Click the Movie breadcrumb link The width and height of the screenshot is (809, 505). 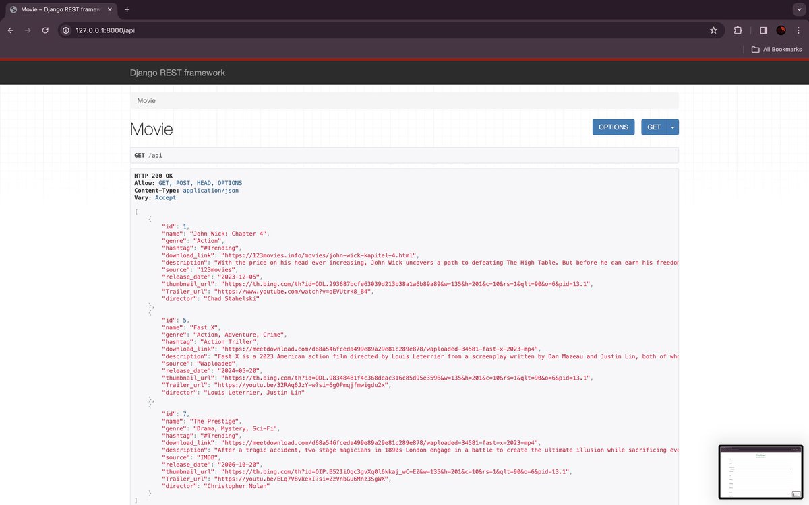point(146,100)
